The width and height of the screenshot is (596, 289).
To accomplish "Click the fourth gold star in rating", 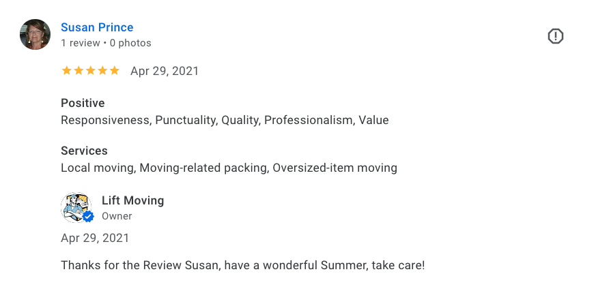I will [x=102, y=70].
